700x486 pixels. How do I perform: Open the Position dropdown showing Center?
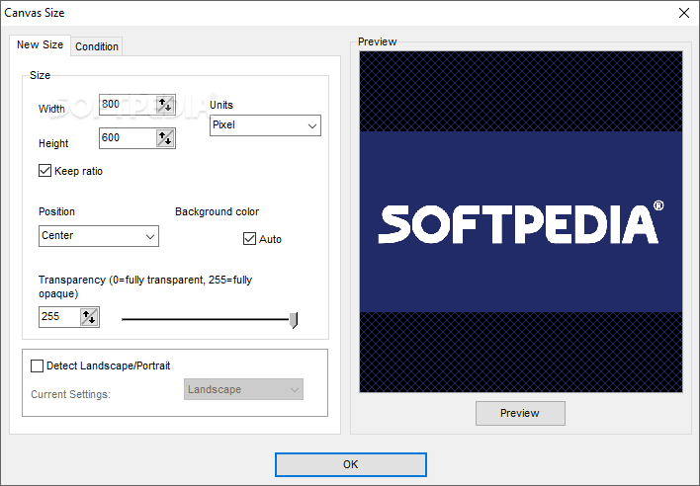coord(99,236)
